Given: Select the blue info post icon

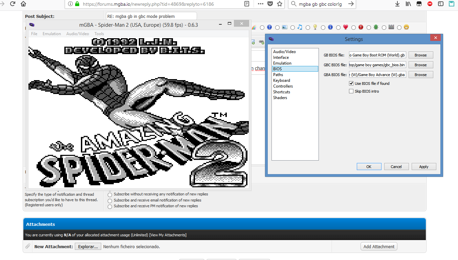Looking at the screenshot, I should 330,27.
